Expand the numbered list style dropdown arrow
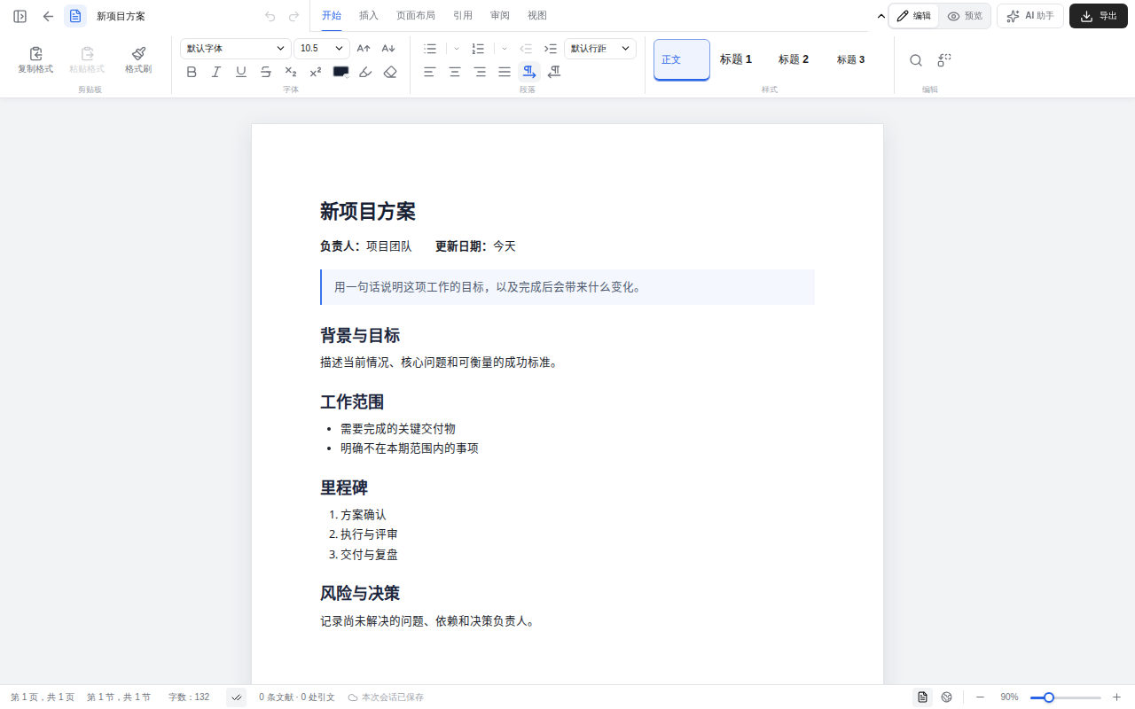The height and width of the screenshot is (709, 1135). [x=505, y=49]
